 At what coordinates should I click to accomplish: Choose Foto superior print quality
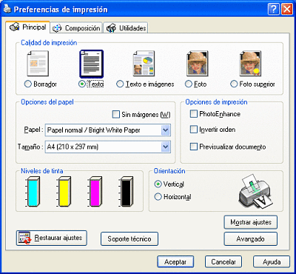[x=234, y=84]
